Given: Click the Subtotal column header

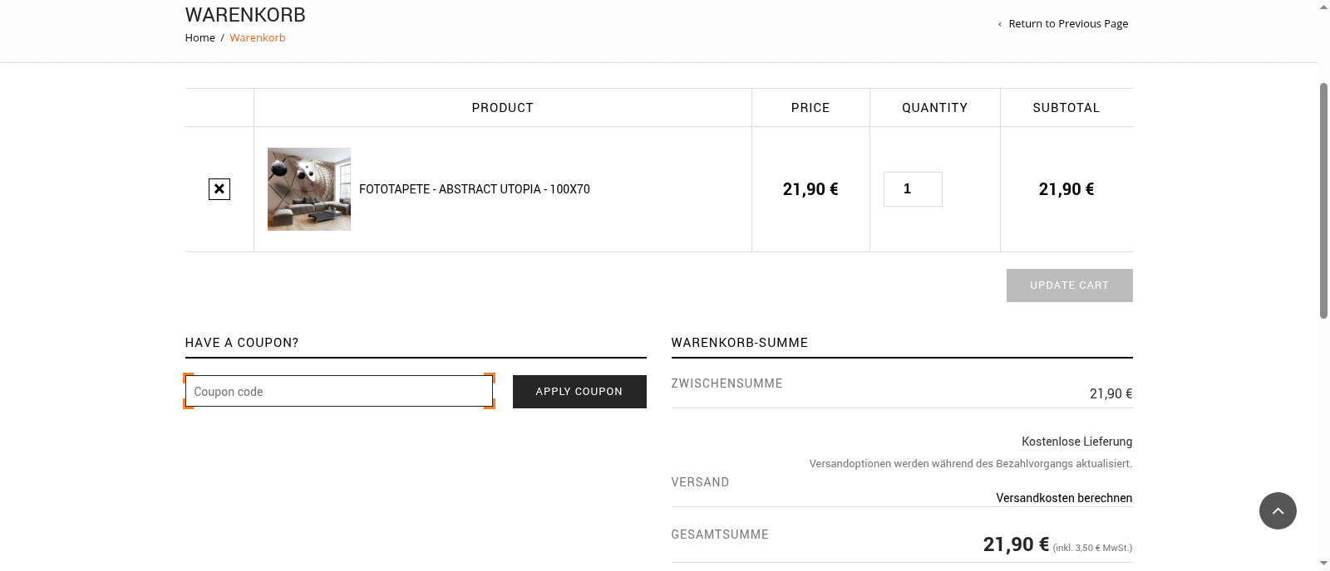Looking at the screenshot, I should coord(1066,108).
